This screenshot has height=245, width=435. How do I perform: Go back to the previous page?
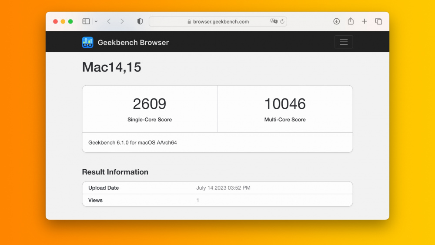tap(109, 21)
